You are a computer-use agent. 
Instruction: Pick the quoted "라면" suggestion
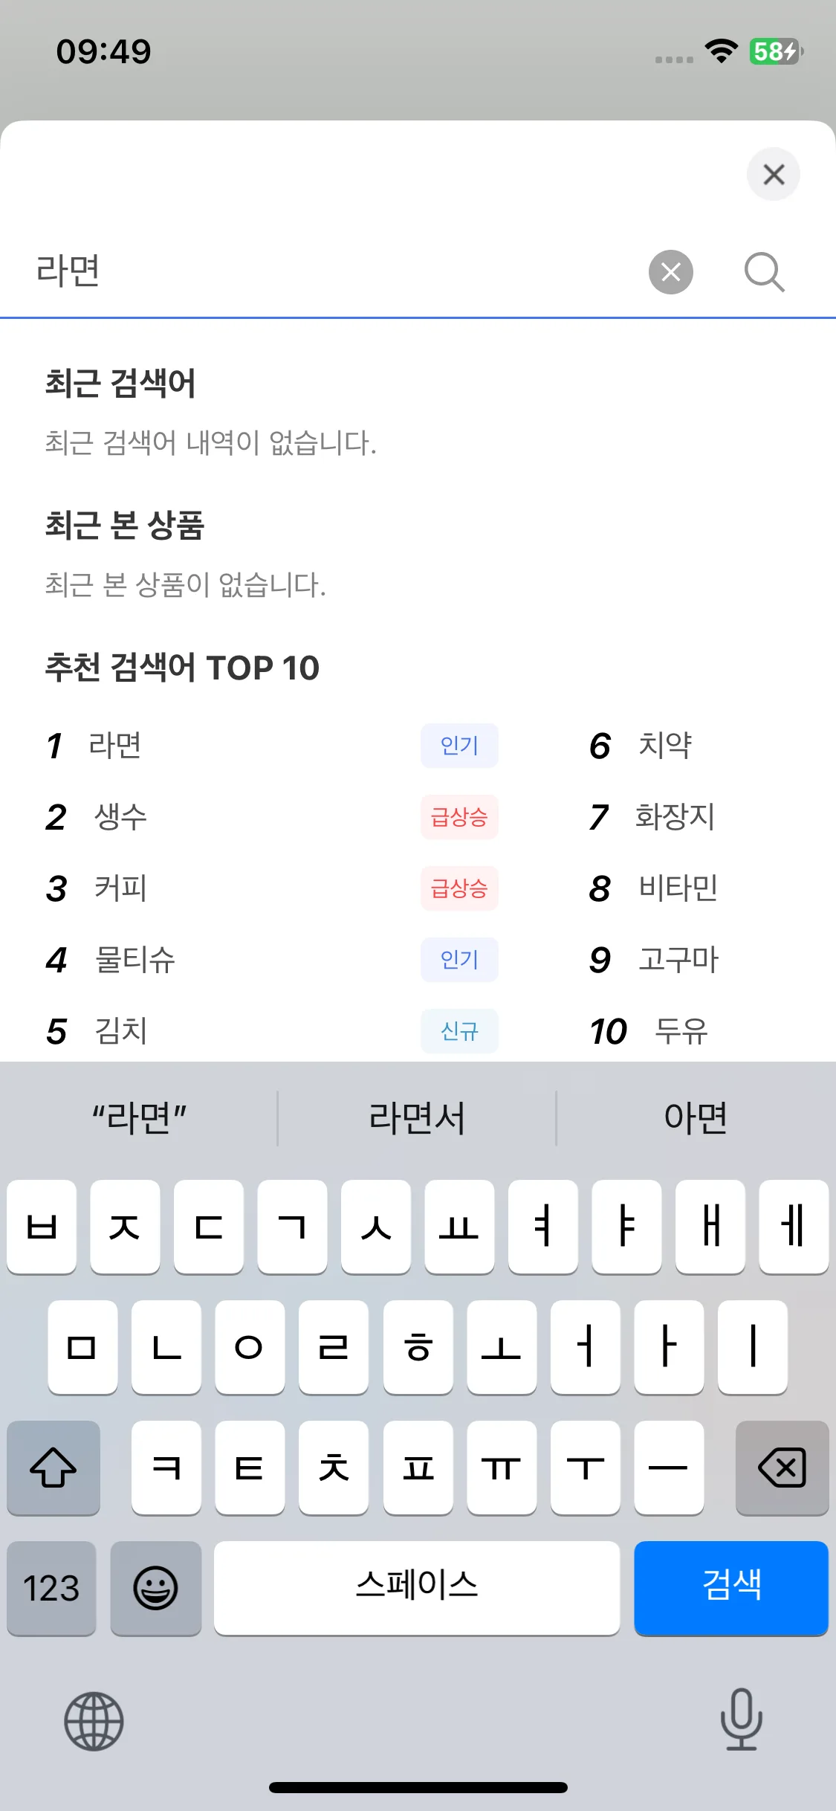coord(139,1118)
